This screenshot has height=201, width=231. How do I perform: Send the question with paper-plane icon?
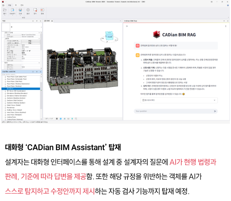(215, 111)
